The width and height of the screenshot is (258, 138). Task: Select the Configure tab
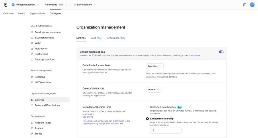coord(55,13)
